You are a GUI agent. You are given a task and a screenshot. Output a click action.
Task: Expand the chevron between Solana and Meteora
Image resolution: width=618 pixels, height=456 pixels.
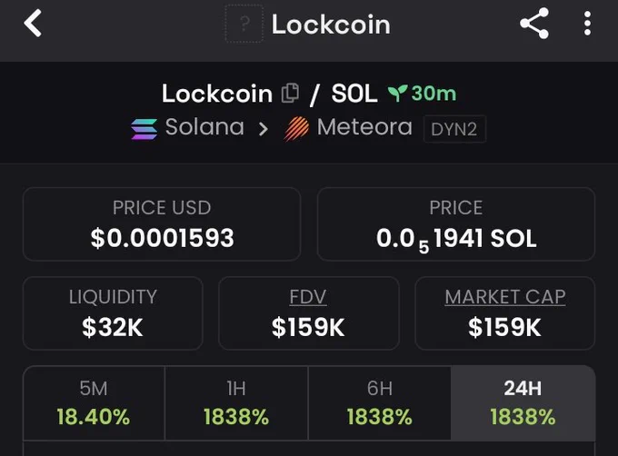tap(264, 129)
